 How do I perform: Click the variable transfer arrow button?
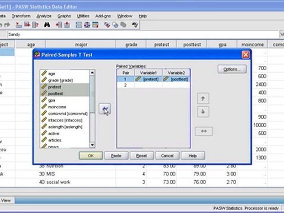point(105,109)
